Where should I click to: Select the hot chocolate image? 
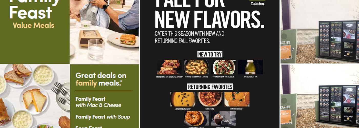pos(223,118)
